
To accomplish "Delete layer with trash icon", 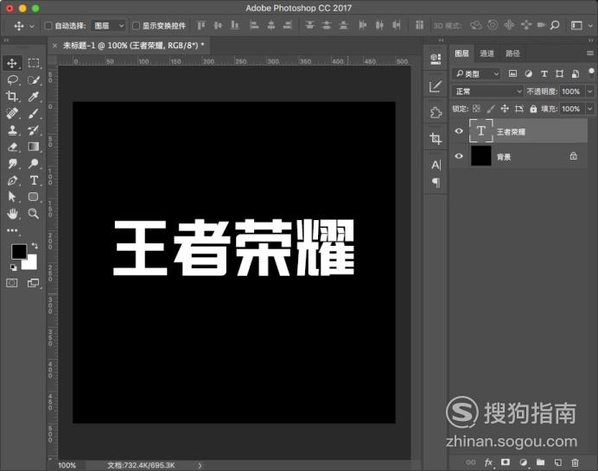I will 576,462.
